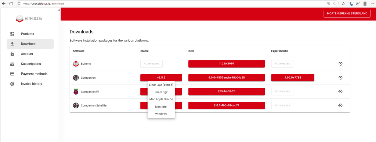Screen dimensions: 376x142
Task: Click the Products dashboard icon
Action: [12, 34]
